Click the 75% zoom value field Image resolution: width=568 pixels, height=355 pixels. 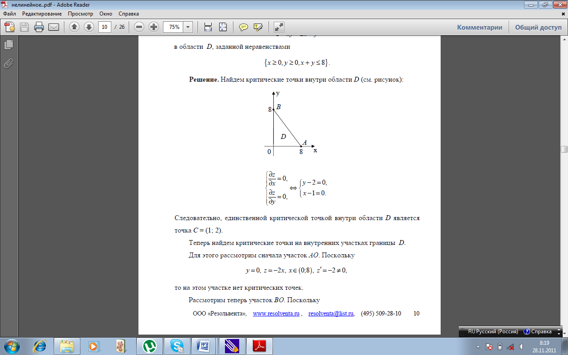(174, 27)
